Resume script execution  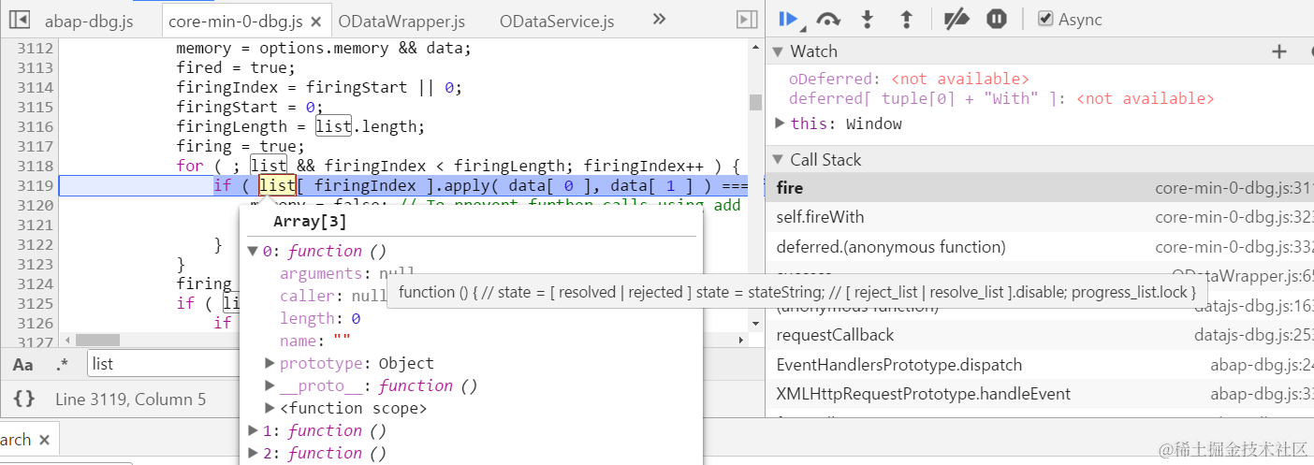786,19
